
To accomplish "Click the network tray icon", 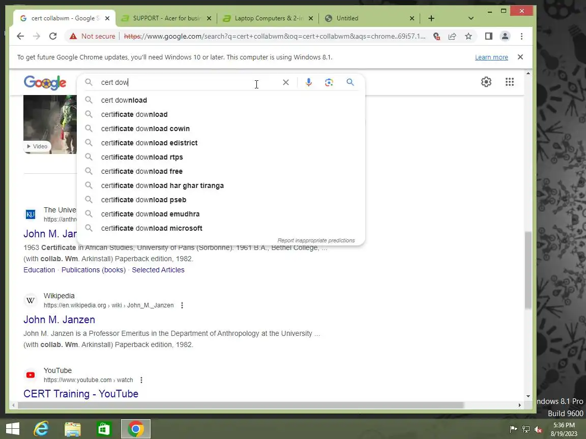I will [526, 429].
